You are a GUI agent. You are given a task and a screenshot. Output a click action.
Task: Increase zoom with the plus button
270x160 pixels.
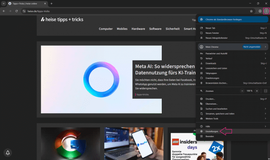point(258,91)
